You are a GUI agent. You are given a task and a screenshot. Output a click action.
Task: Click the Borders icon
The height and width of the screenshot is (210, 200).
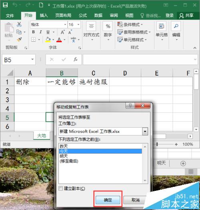pos(34,40)
